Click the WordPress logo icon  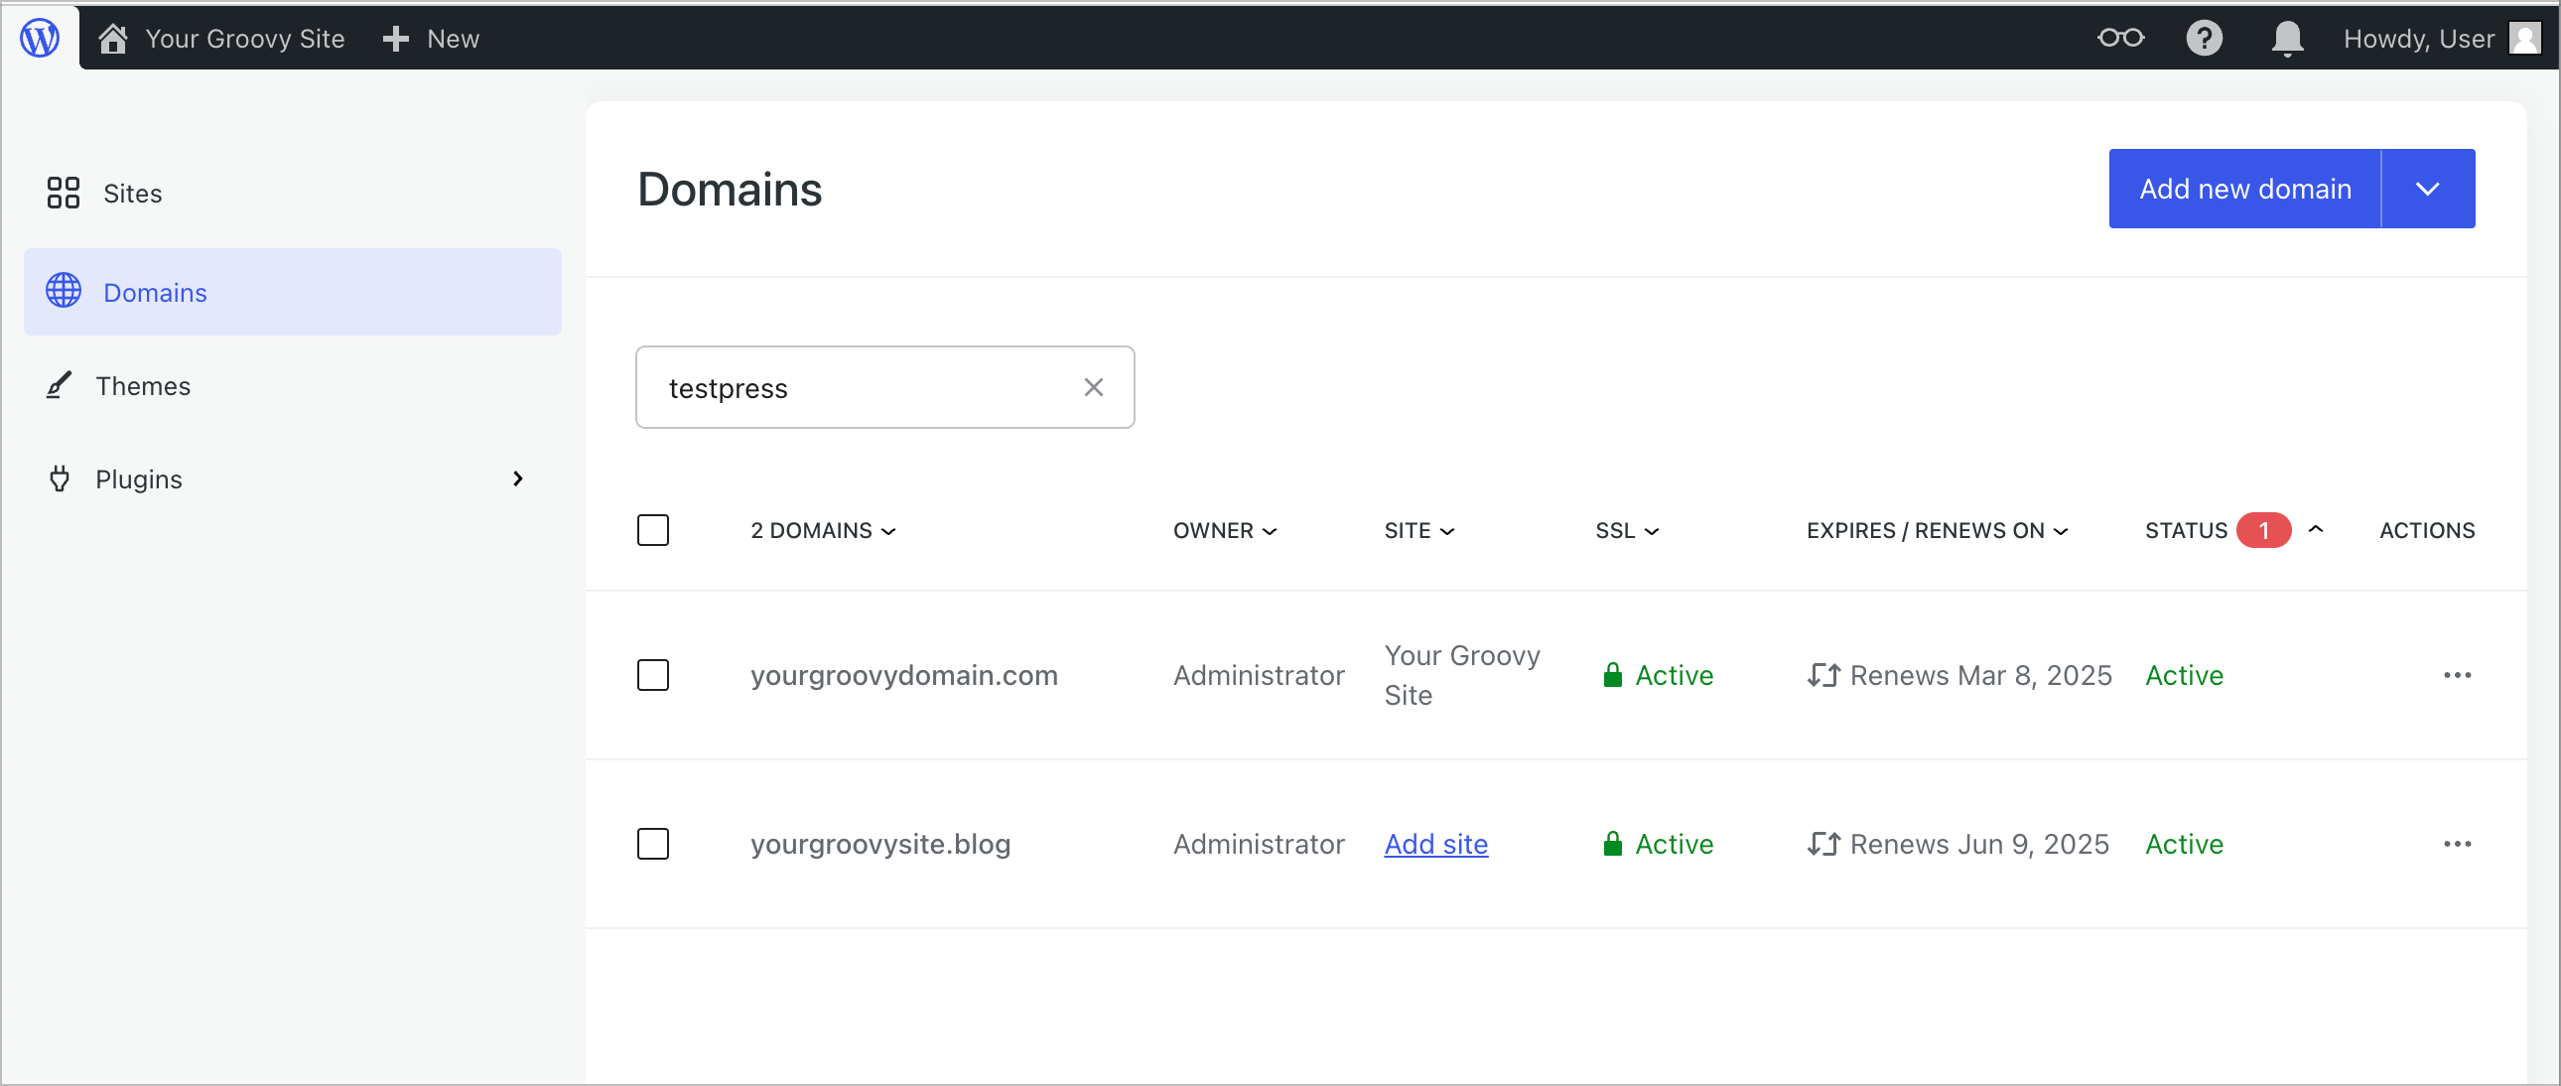[x=40, y=38]
